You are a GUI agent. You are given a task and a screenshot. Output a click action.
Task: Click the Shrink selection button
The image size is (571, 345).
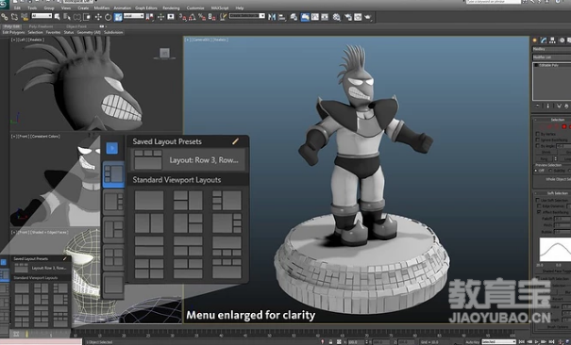coord(546,153)
